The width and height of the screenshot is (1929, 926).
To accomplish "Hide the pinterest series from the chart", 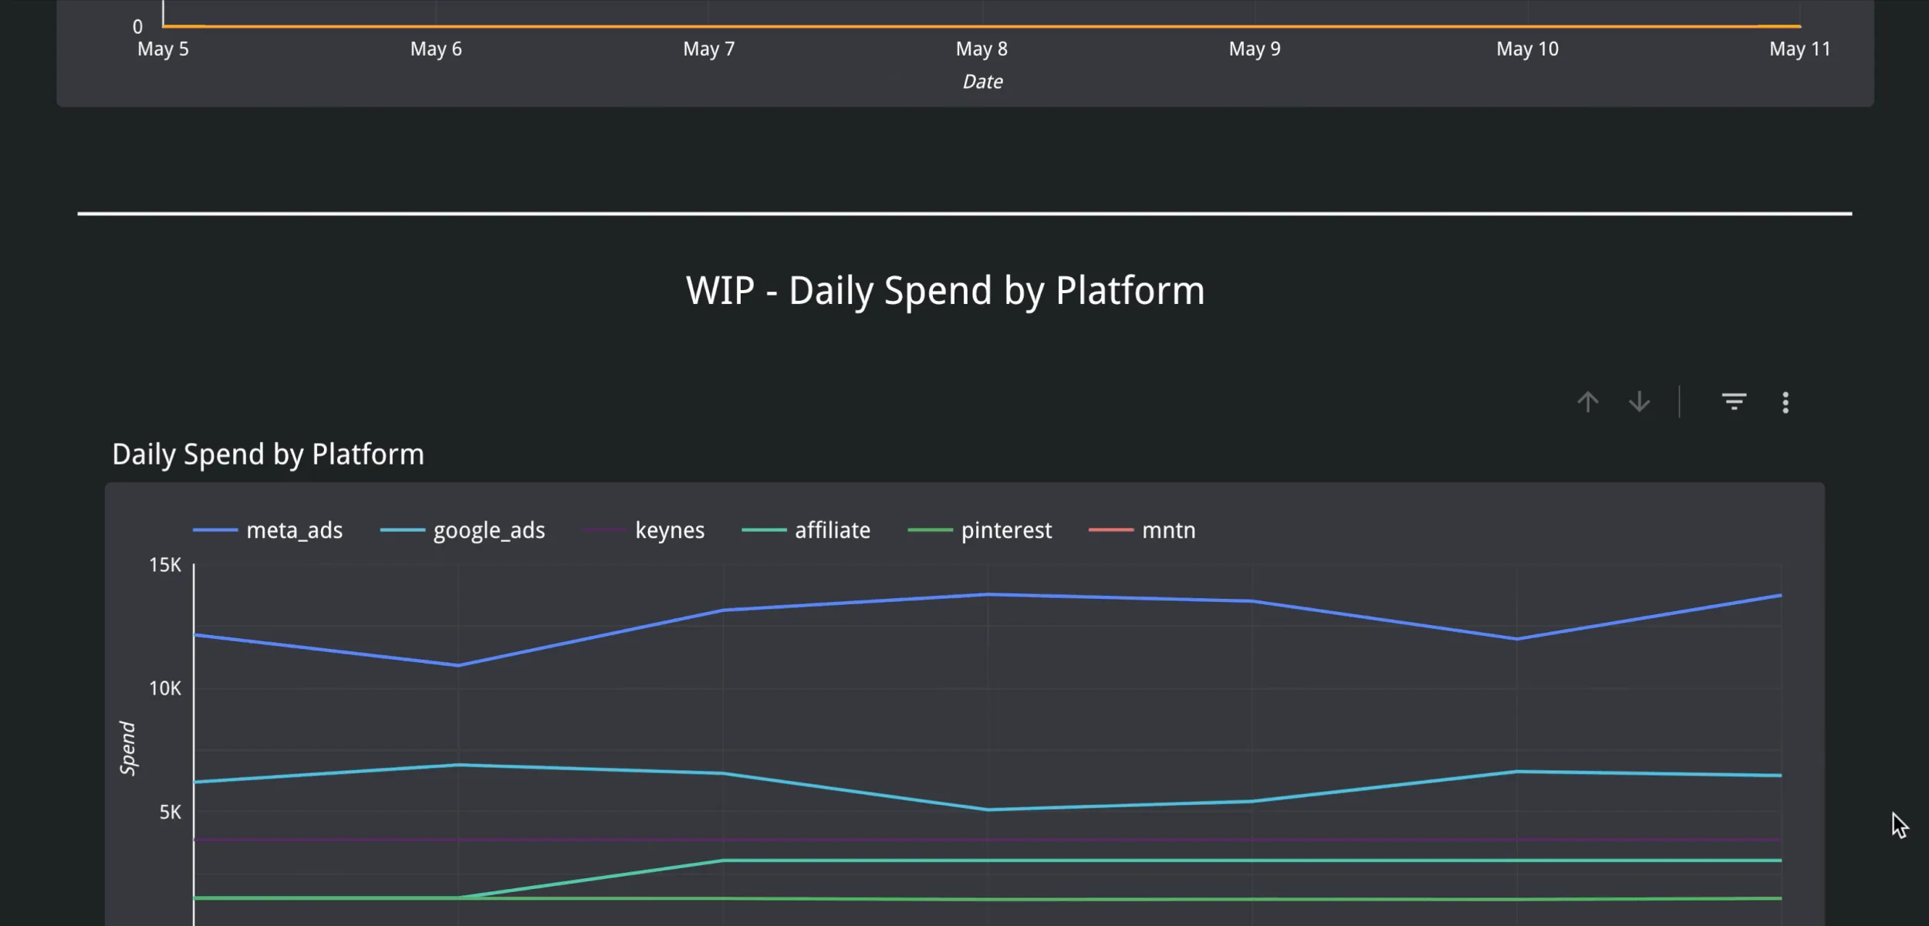I will [x=1006, y=530].
